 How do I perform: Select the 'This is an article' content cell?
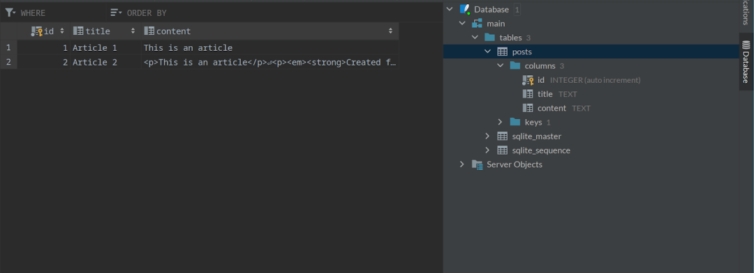(x=269, y=48)
